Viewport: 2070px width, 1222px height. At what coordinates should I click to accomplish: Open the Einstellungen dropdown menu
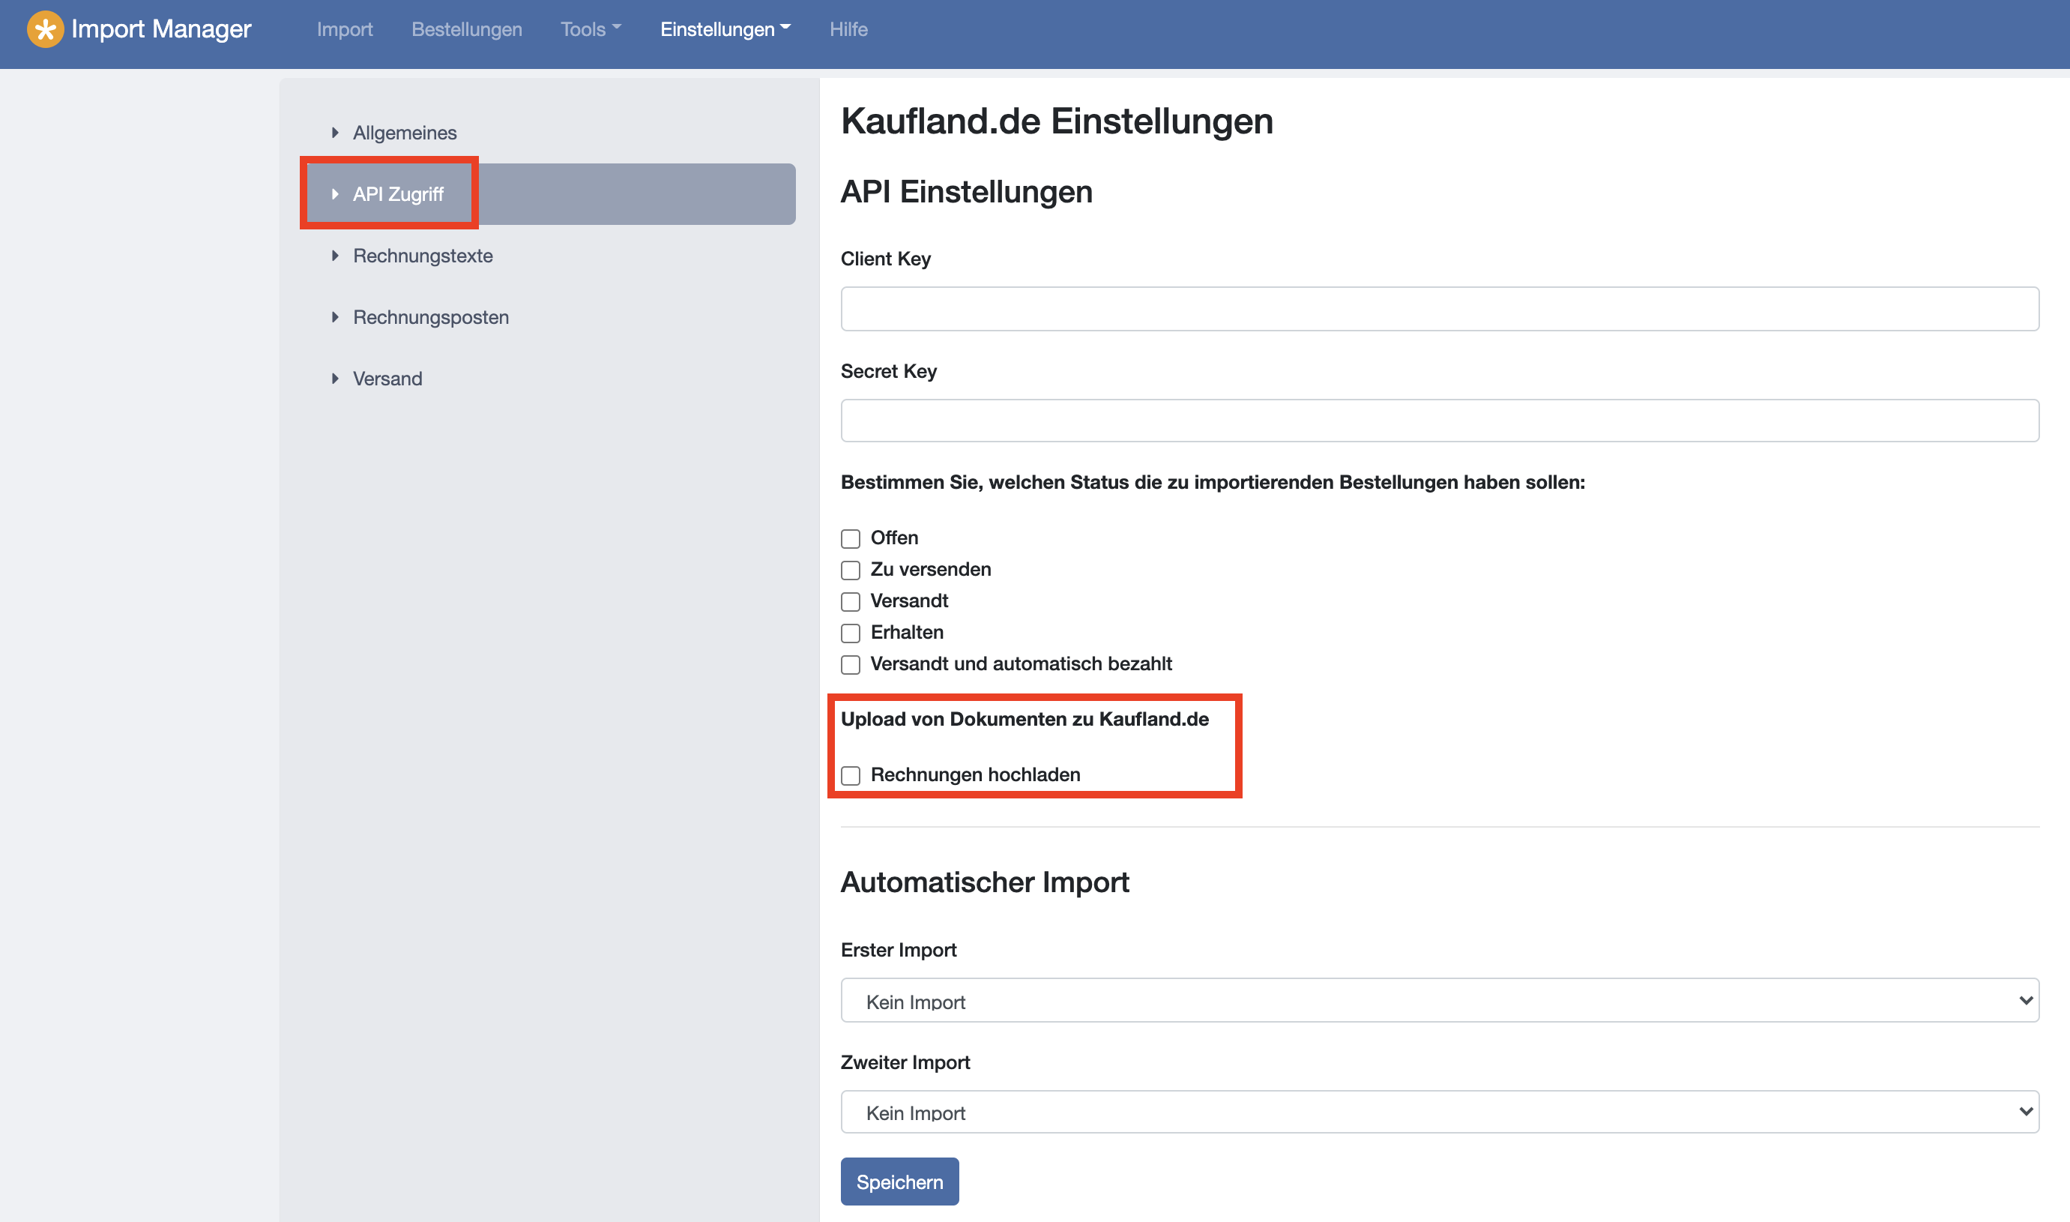point(725,30)
